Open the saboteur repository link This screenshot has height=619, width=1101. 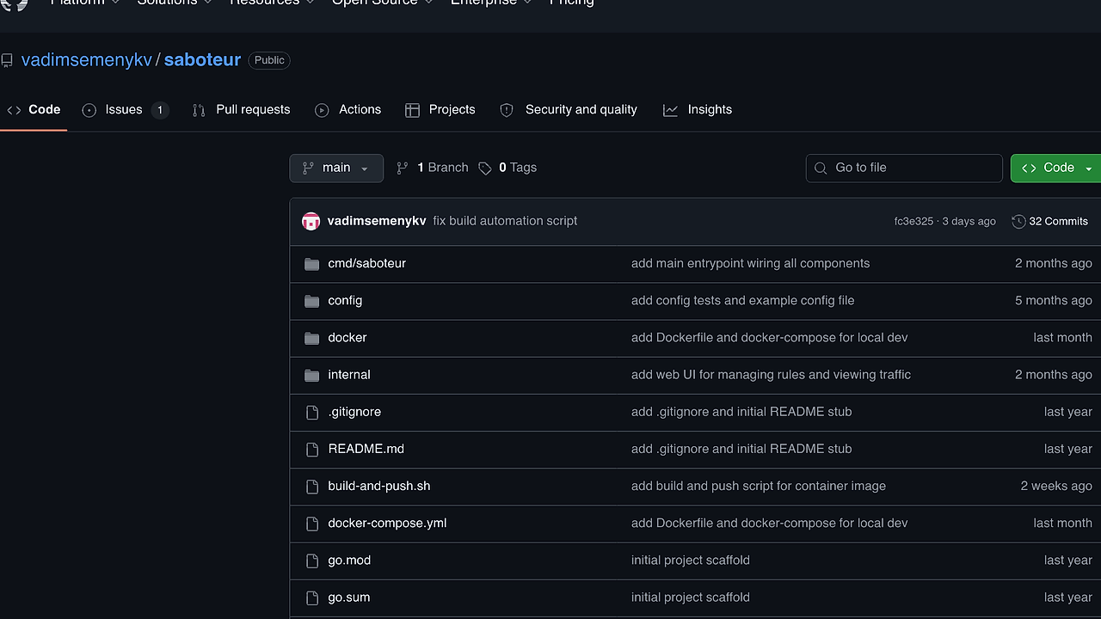(202, 60)
